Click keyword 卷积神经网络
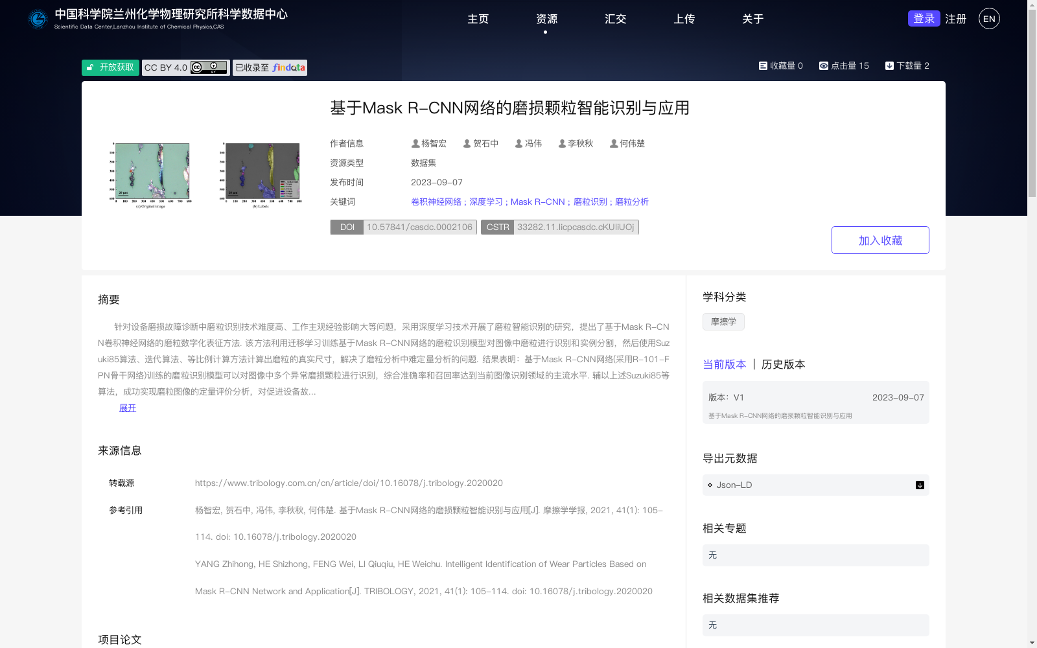 436,202
